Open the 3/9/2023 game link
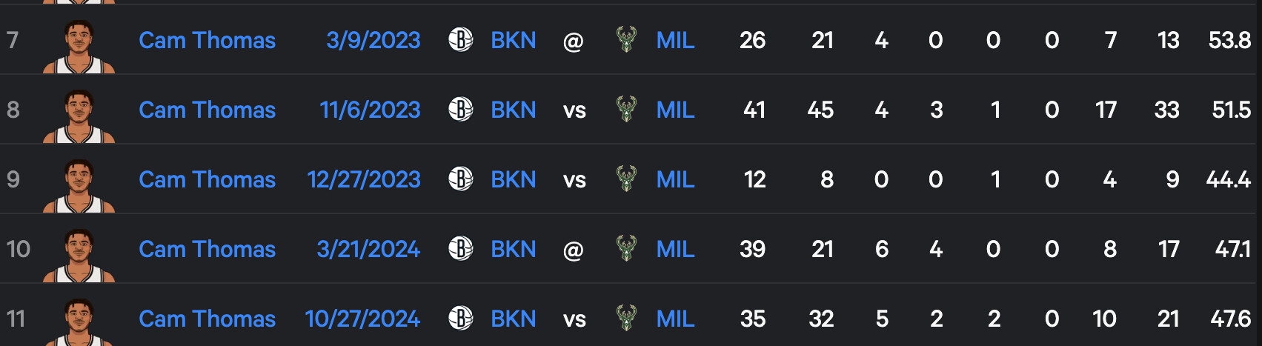 [373, 40]
